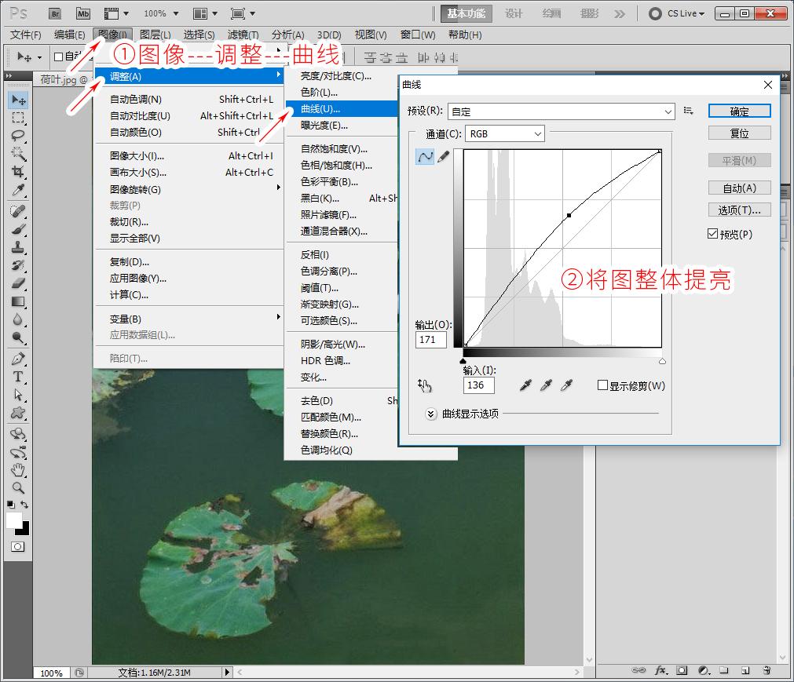Select the Hand tool in toolbox
The image size is (794, 682).
[x=18, y=470]
